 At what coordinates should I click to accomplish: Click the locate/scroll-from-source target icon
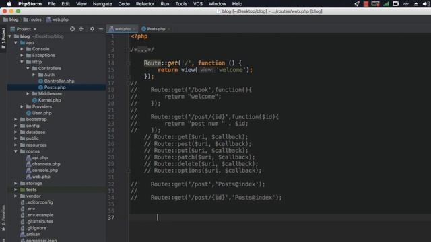[72, 29]
